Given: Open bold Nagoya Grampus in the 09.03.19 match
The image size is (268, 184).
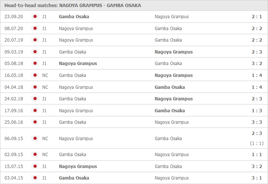Looking at the screenshot, I should [x=174, y=52].
